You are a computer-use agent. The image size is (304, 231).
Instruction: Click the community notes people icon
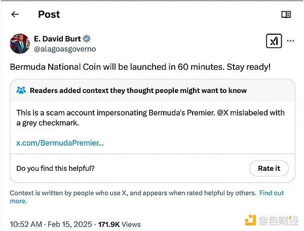pyautogui.click(x=21, y=90)
